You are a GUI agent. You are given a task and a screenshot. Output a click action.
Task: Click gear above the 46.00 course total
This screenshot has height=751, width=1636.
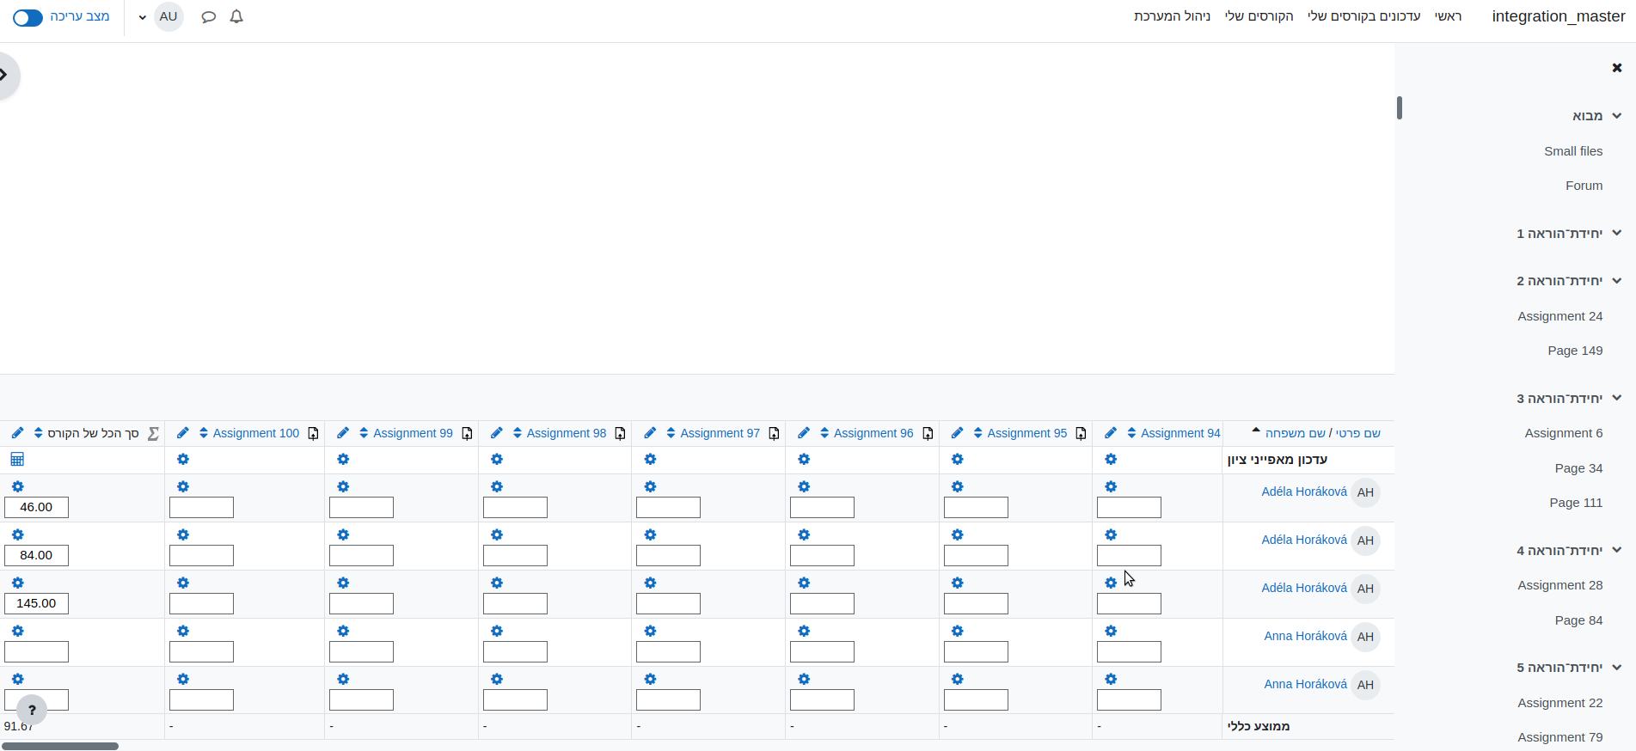(x=17, y=487)
